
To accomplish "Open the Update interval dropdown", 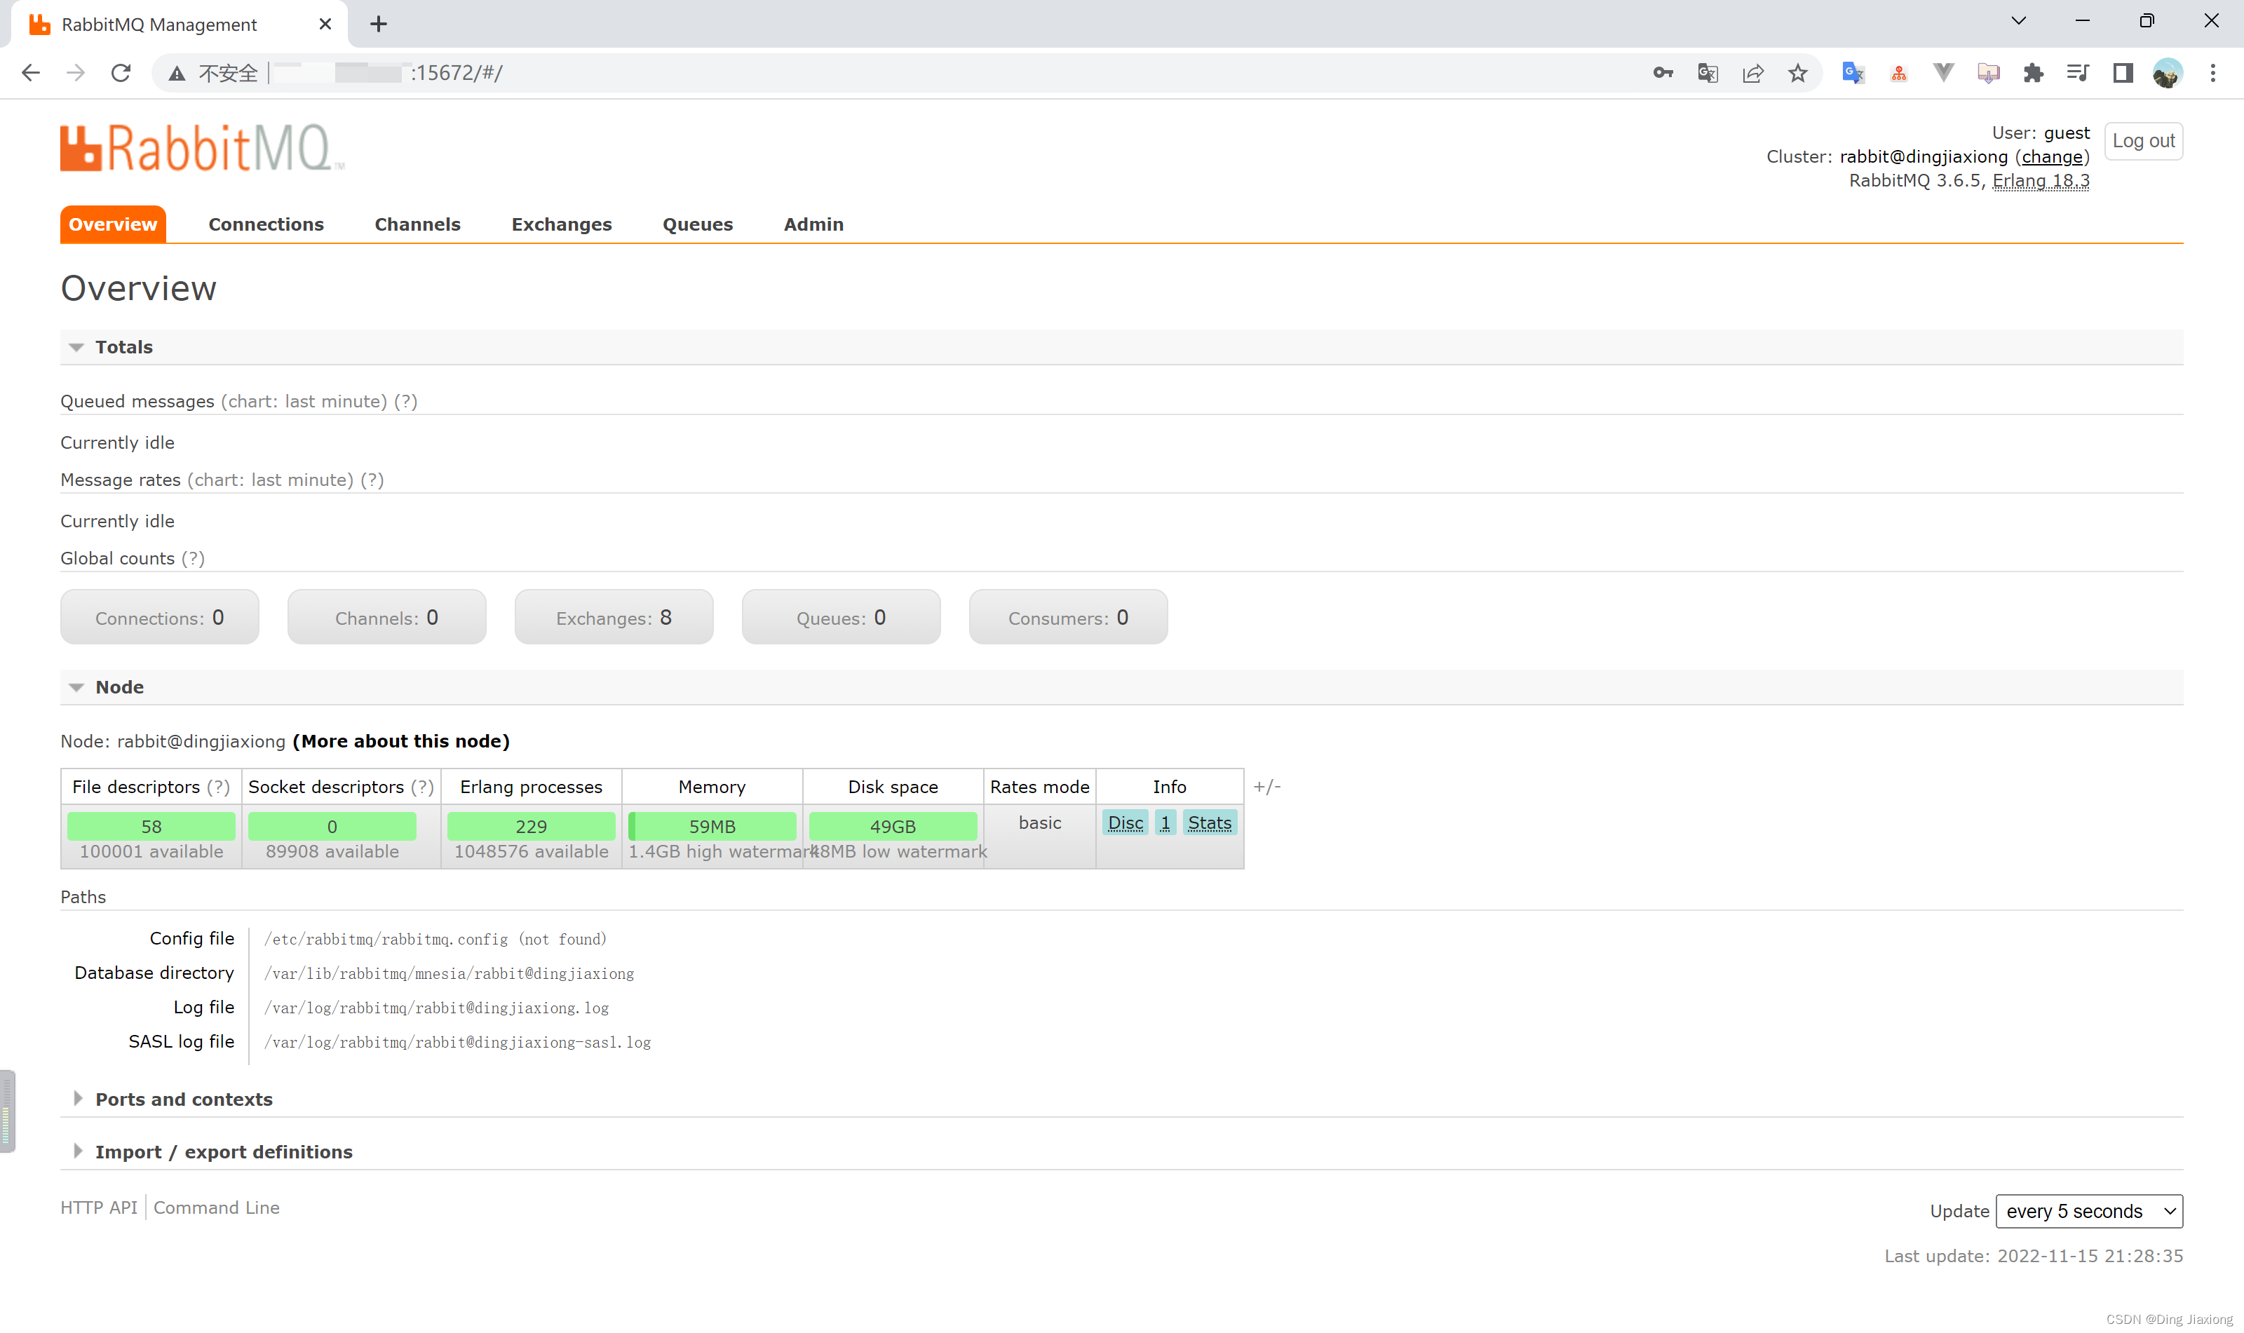I will pyautogui.click(x=2088, y=1212).
